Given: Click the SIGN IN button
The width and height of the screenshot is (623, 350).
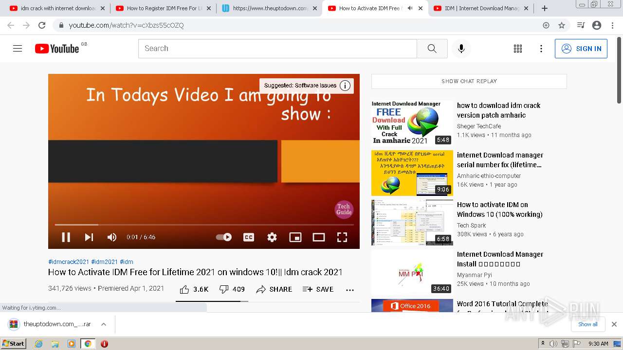Looking at the screenshot, I should 581,49.
